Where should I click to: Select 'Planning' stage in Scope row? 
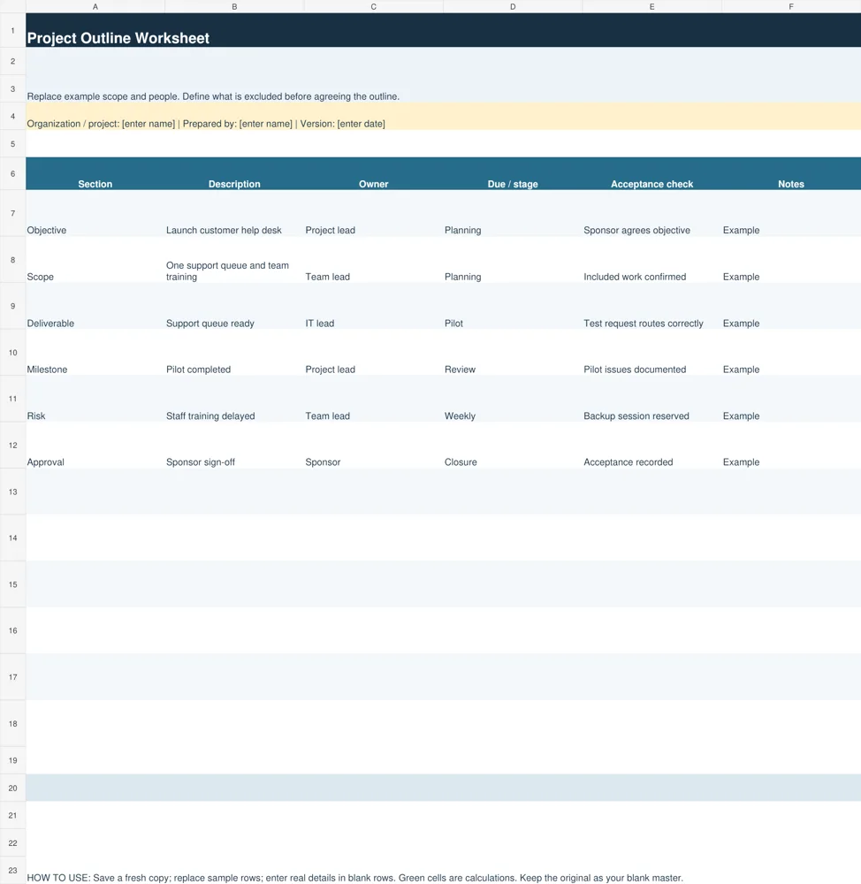[513, 260]
